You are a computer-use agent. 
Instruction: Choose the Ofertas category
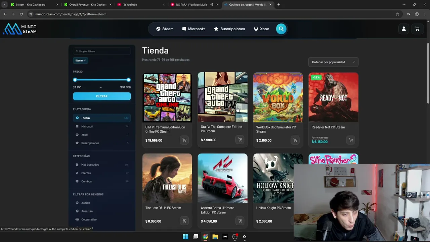pyautogui.click(x=102, y=173)
